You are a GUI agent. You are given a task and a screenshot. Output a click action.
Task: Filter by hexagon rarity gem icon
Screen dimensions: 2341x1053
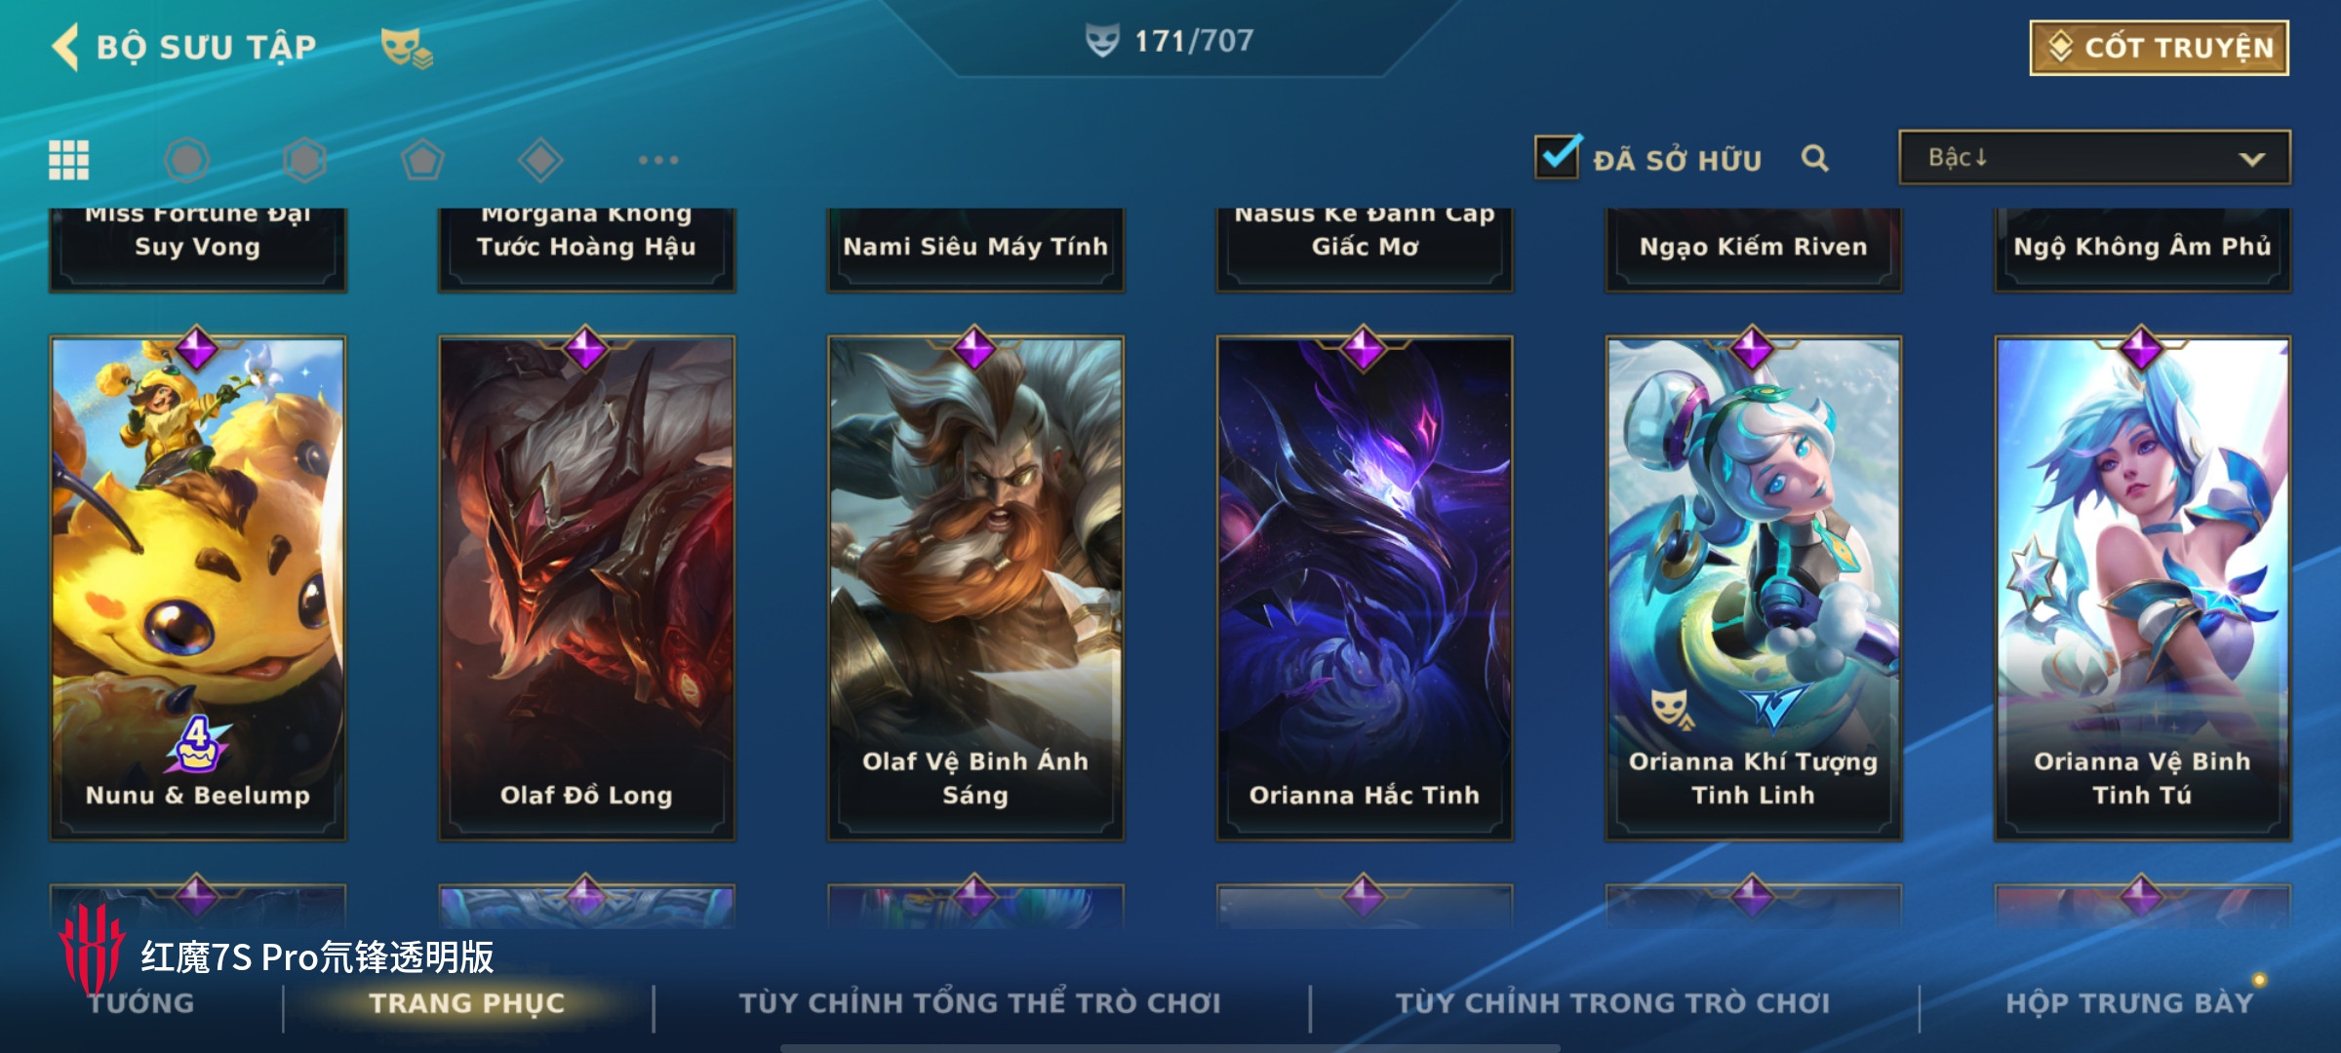coord(304,160)
